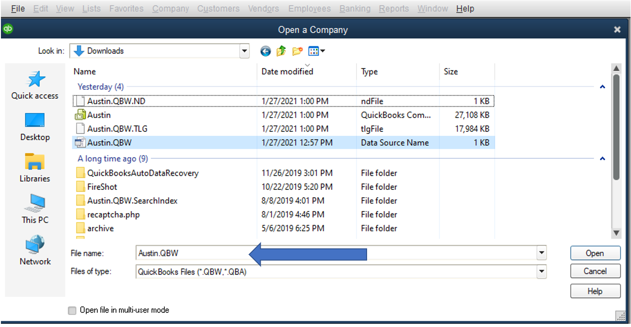Click the ndFile type cell
Viewport: 631px width, 327px height.
click(x=372, y=101)
